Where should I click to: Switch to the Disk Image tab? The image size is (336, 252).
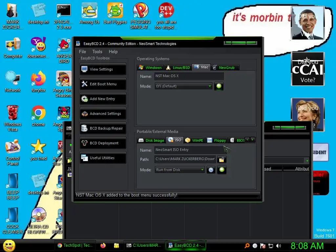pyautogui.click(x=151, y=140)
